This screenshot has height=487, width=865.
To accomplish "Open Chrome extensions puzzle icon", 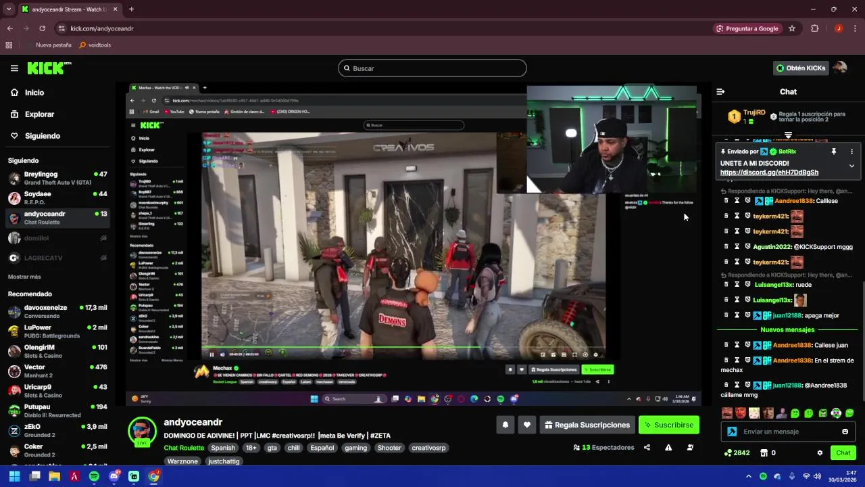I will pyautogui.click(x=814, y=28).
